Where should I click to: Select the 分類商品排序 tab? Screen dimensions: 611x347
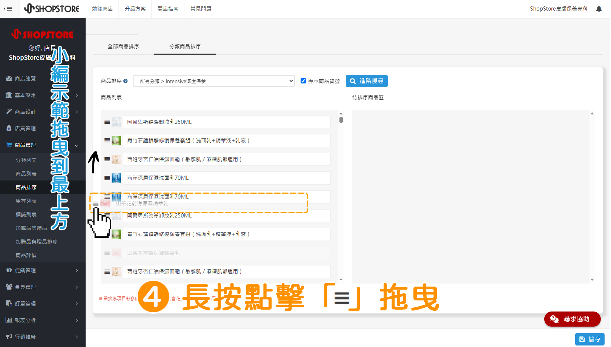pos(185,46)
